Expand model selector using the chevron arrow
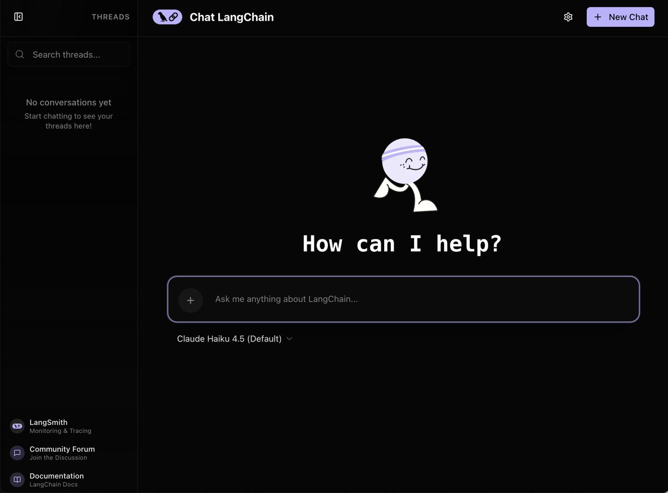Screen dimensions: 668x493 coord(289,339)
